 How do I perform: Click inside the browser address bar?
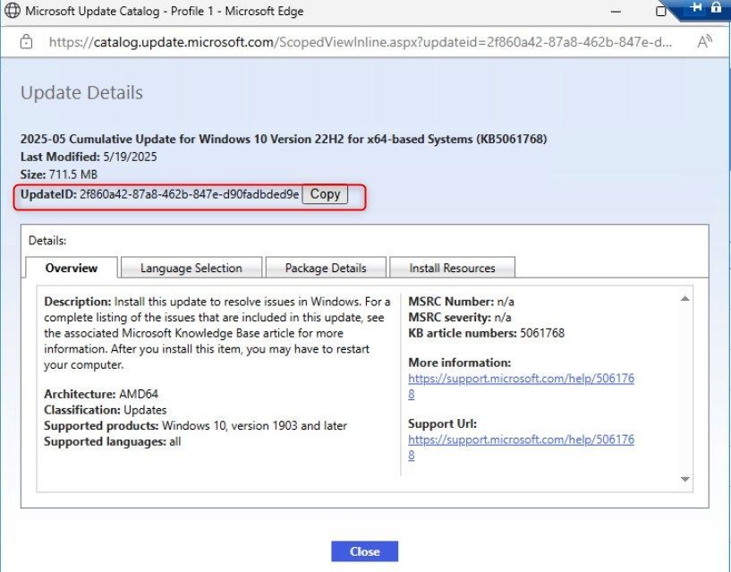358,40
